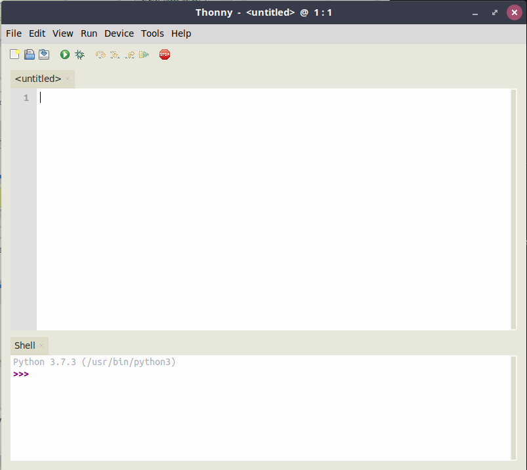This screenshot has width=527, height=470.
Task: Save the script with the Save icon
Action: [x=44, y=54]
